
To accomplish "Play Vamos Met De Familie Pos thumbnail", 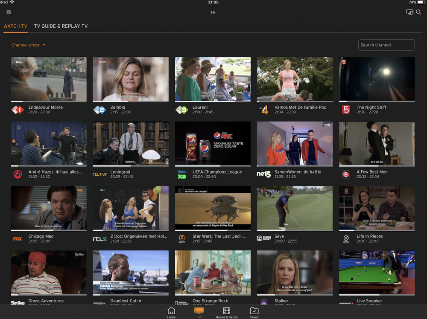I will pos(295,79).
